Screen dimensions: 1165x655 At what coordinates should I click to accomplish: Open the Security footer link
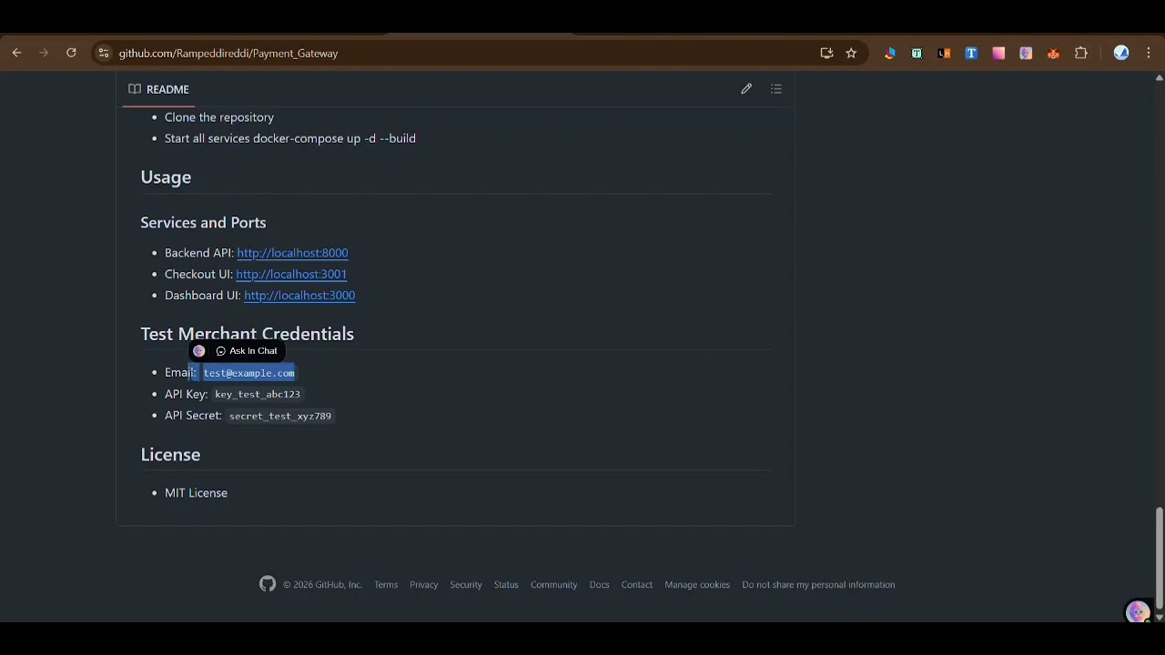pyautogui.click(x=466, y=585)
